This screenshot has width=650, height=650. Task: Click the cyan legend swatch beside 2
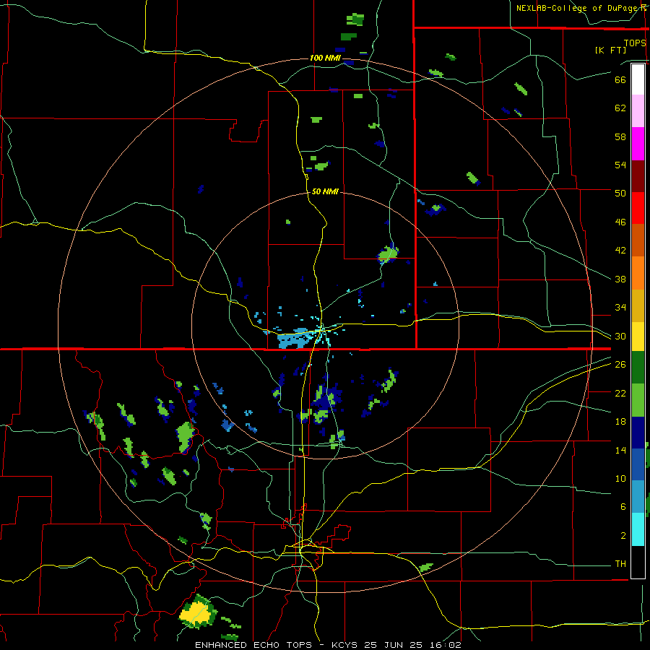pyautogui.click(x=638, y=529)
